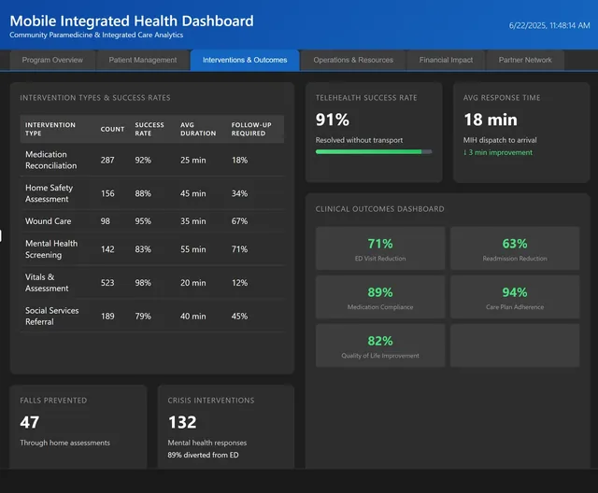Click the dashboard date and time stamp
Viewport: 598px width, 493px height.
[549, 25]
